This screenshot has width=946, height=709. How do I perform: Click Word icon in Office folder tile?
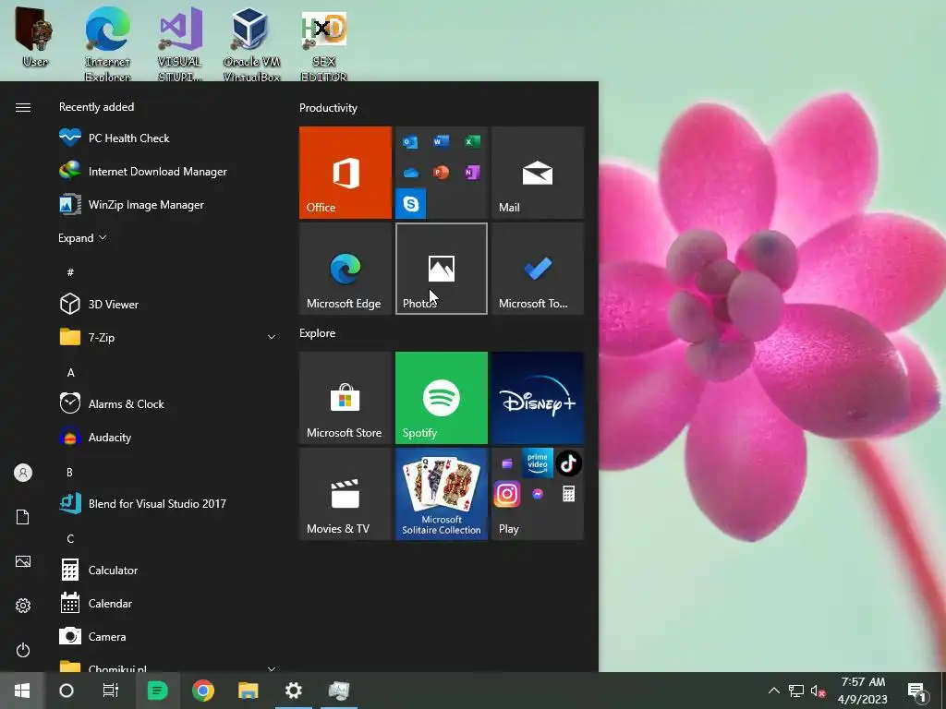click(x=441, y=141)
